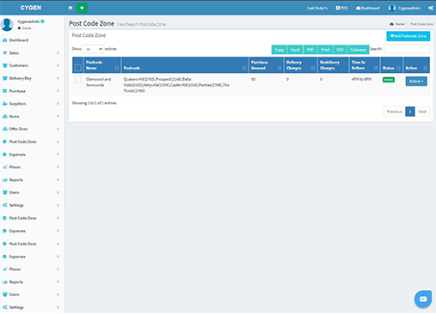
Task: Click the Add Postcode Zone button
Action: pyautogui.click(x=408, y=36)
